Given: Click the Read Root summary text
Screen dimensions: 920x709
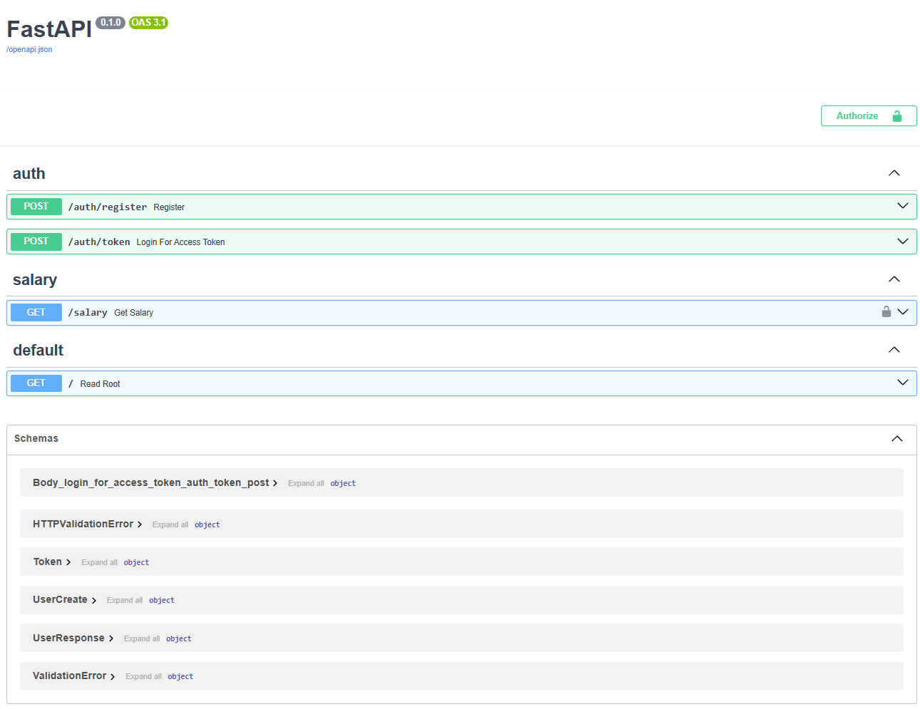Looking at the screenshot, I should (100, 384).
